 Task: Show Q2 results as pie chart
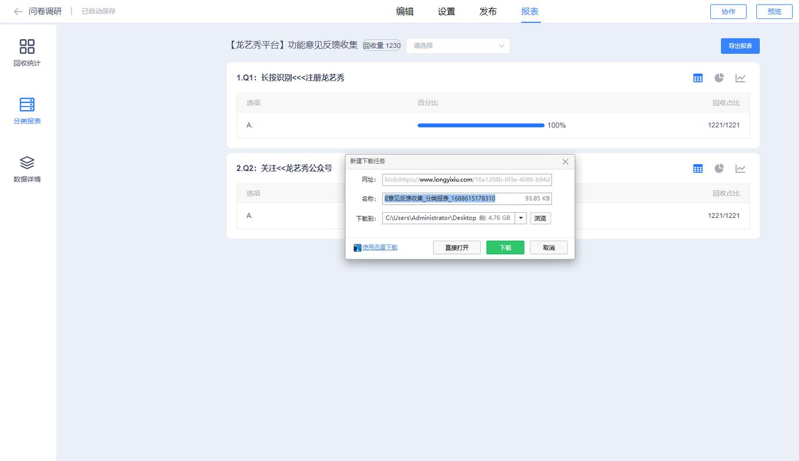click(719, 168)
